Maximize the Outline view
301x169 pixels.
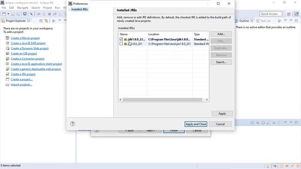click(296, 21)
